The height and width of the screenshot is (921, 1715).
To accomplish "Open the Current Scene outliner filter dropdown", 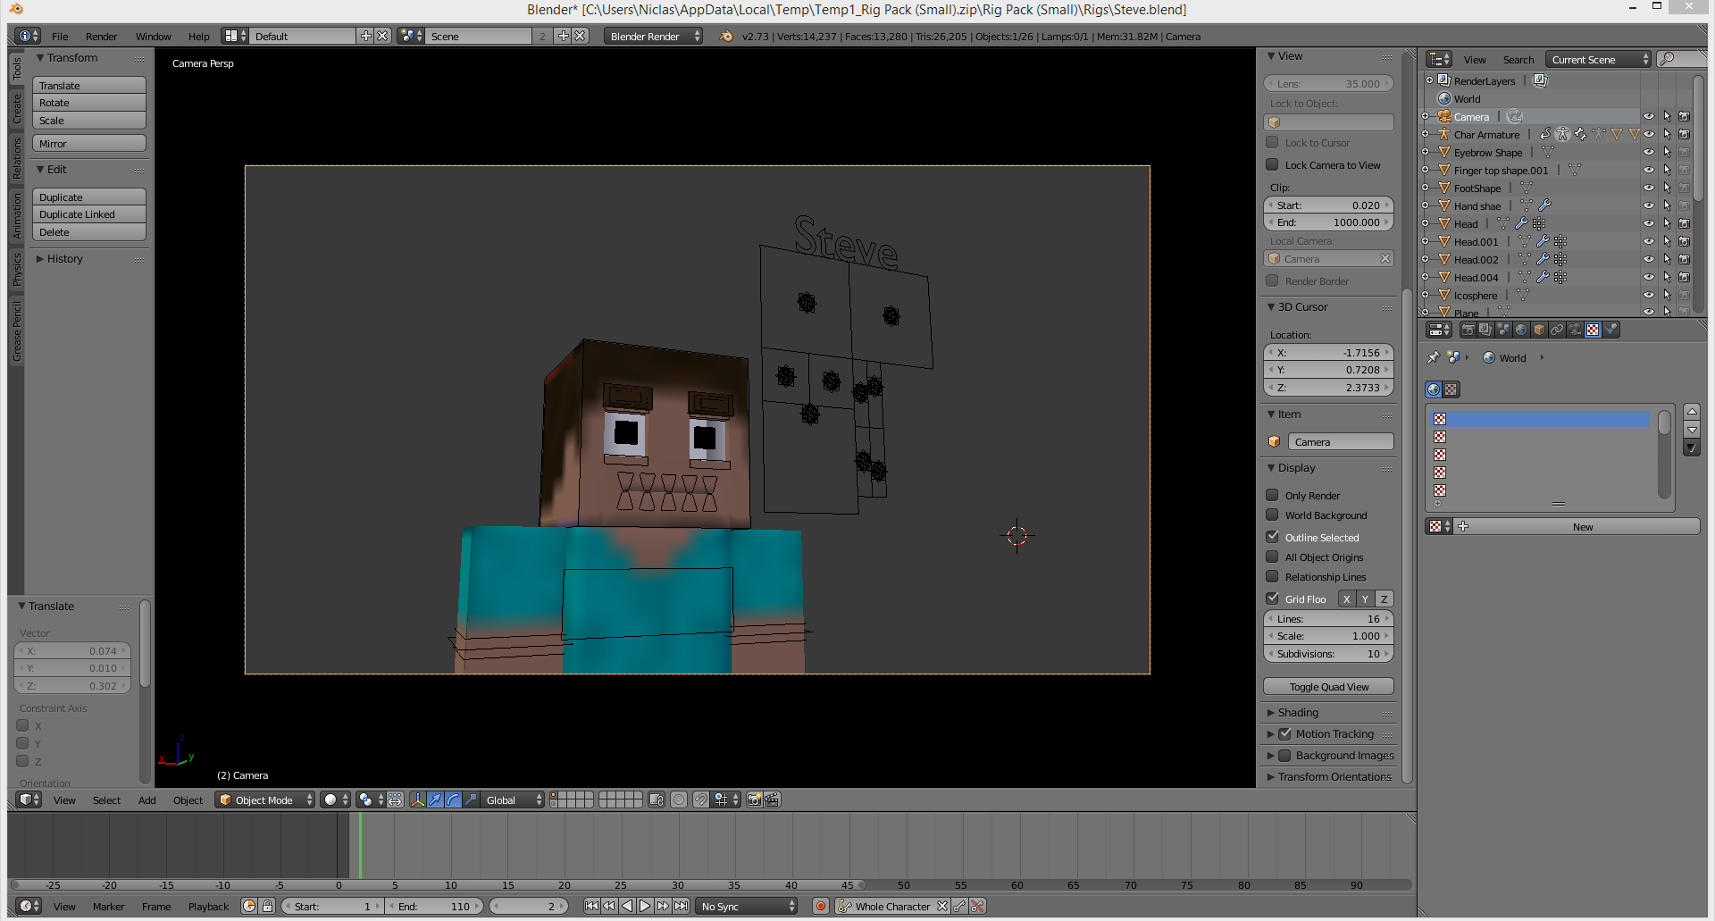I will point(1599,59).
